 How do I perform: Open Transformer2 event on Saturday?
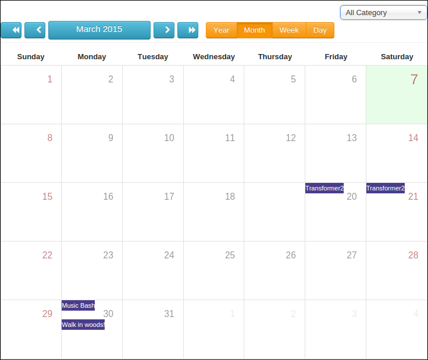click(x=385, y=188)
